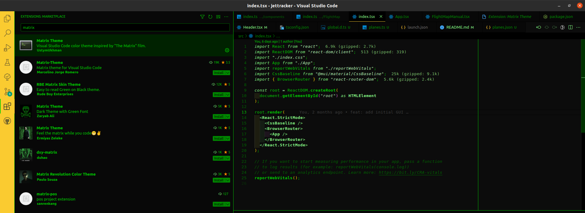Switch to FlightMapManual.tsx tab
585x213 pixels.
tap(450, 17)
